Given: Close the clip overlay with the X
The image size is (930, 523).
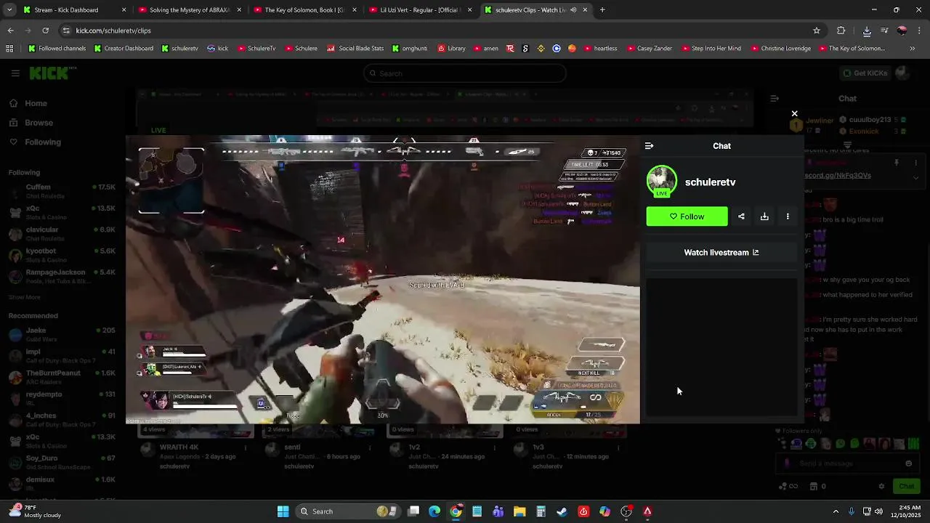Looking at the screenshot, I should coord(794,114).
